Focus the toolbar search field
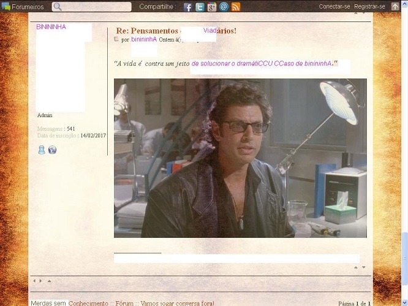The image size is (408, 306). pyautogui.click(x=92, y=7)
